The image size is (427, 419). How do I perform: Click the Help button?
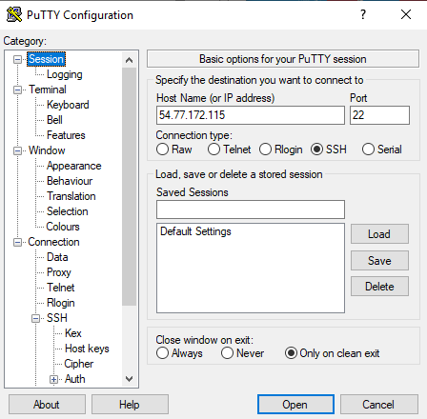pos(130,405)
